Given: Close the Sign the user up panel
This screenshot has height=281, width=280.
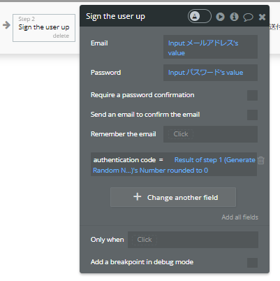Looking at the screenshot, I should (x=262, y=17).
